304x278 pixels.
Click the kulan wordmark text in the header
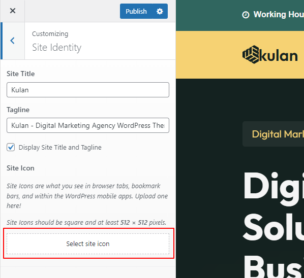(x=279, y=56)
